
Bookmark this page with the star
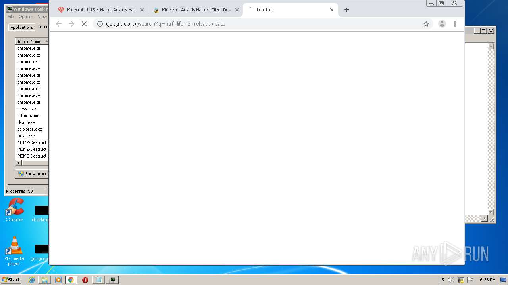[426, 24]
